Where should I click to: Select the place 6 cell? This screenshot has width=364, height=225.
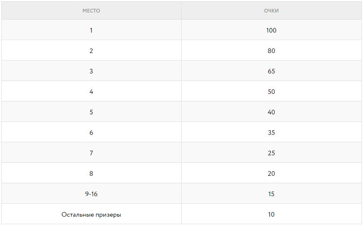coord(91,133)
